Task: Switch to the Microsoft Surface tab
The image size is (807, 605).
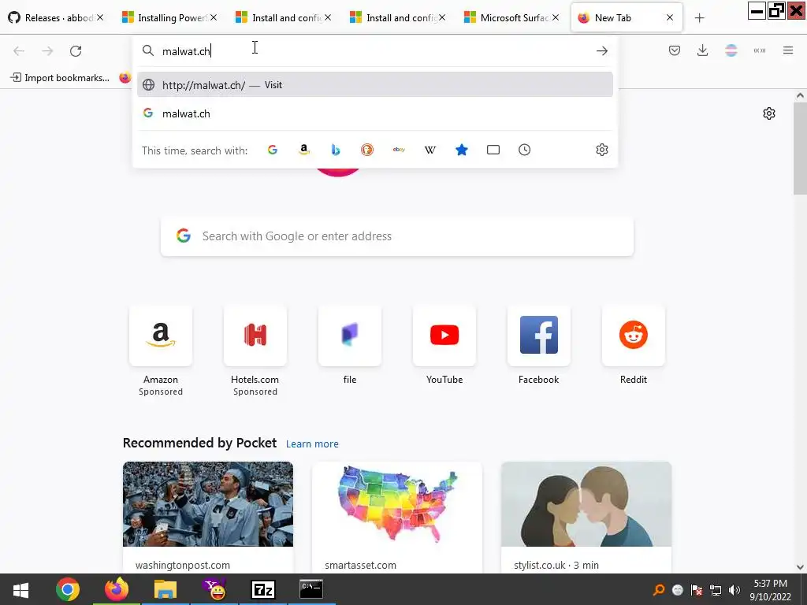Action: tap(512, 17)
